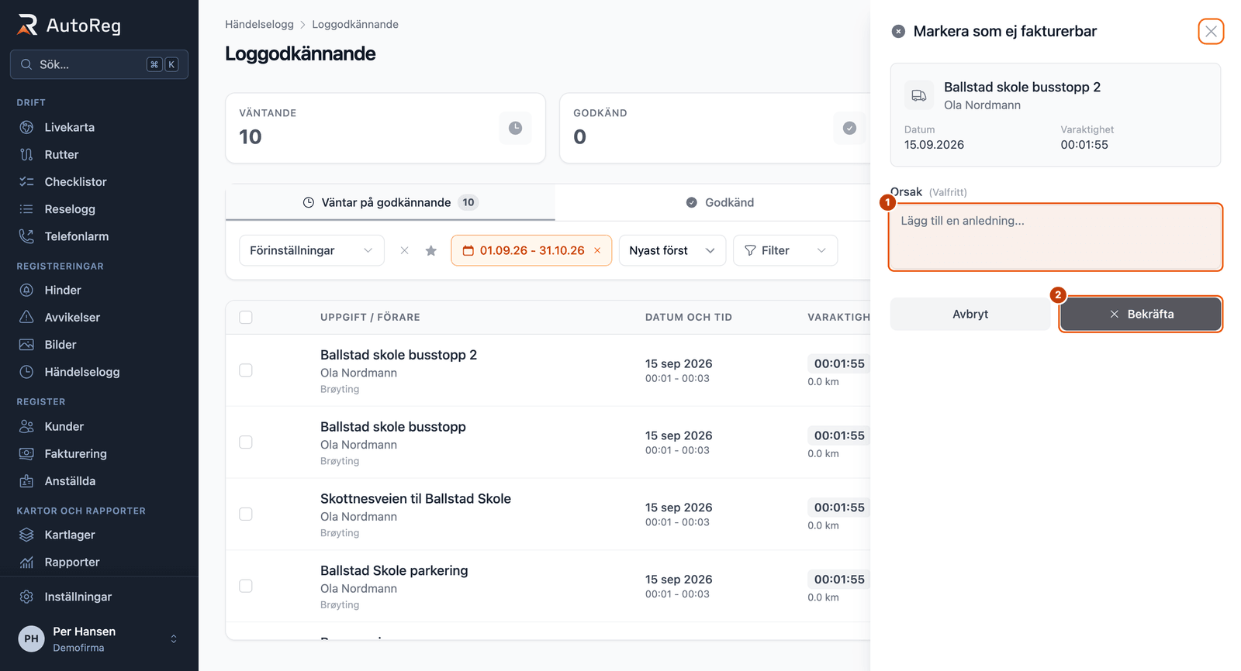Close the Markera som ej fakturerbar panel
This screenshot has height=671, width=1241.
click(x=1211, y=32)
